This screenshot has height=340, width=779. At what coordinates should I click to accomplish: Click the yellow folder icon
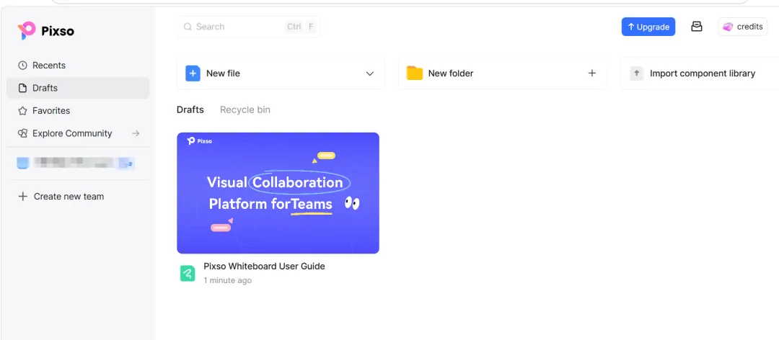[414, 73]
